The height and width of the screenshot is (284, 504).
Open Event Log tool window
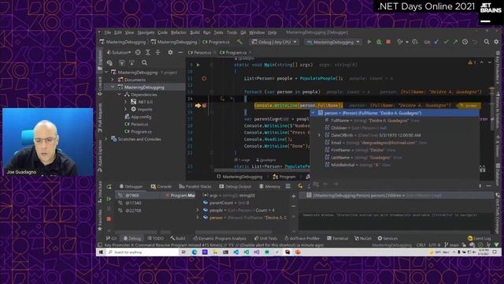(480, 238)
